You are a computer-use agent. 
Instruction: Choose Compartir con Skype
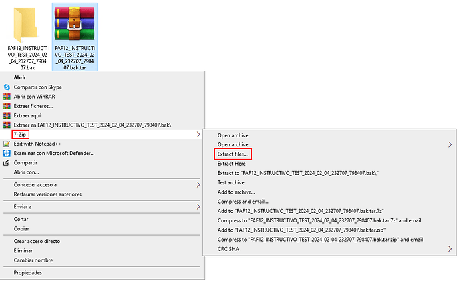click(37, 87)
